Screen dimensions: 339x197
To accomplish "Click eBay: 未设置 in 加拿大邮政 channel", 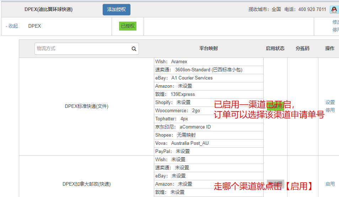I will pos(209,176).
